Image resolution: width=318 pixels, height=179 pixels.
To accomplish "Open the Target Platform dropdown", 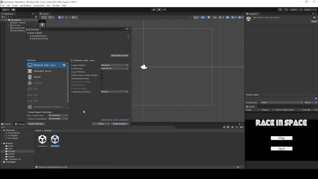I will tap(115, 65).
